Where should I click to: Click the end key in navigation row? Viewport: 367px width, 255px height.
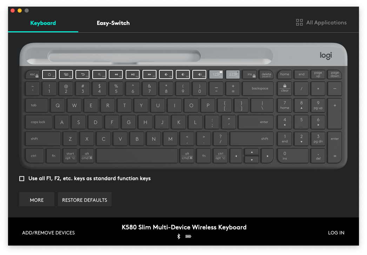point(301,74)
